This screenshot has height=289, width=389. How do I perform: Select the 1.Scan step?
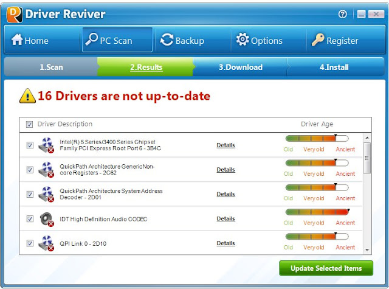51,67
